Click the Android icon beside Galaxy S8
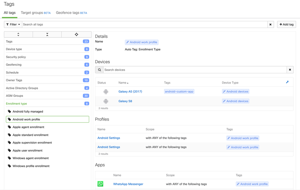 click(x=106, y=101)
